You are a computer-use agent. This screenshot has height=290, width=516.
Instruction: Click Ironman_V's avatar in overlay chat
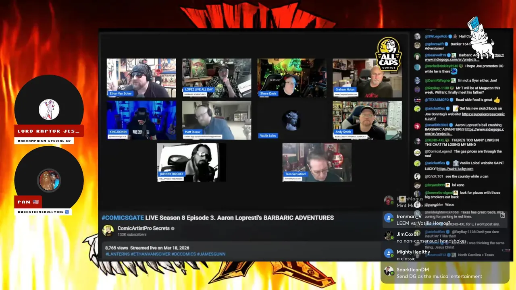click(389, 218)
